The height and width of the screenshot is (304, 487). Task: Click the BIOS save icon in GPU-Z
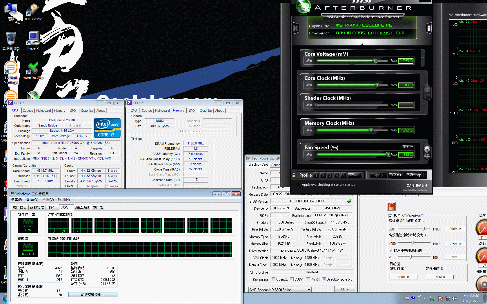(349, 201)
